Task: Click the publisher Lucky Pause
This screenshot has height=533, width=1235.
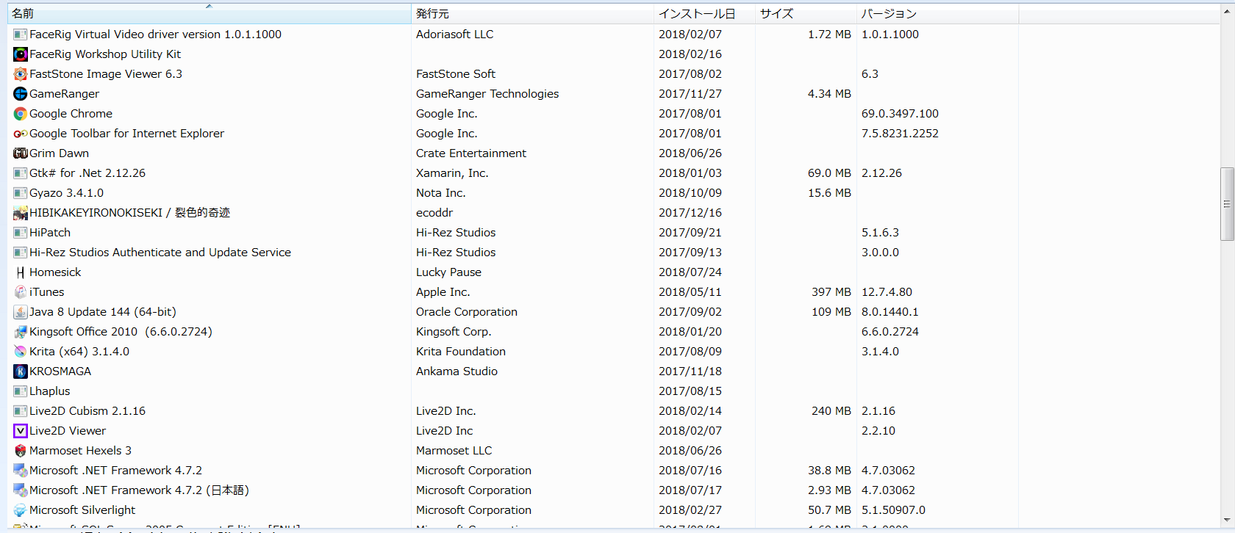Action: click(448, 272)
